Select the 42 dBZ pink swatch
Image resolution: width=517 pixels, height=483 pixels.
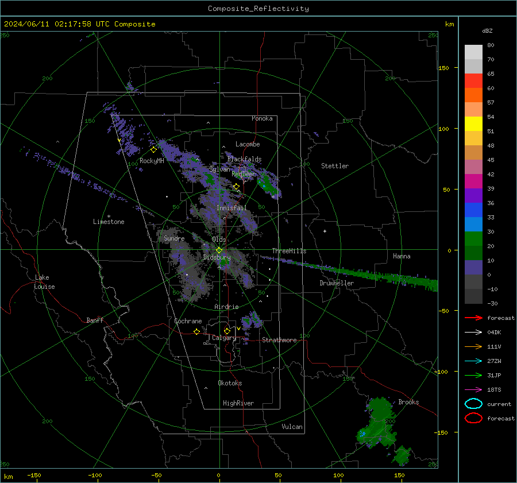(x=473, y=167)
